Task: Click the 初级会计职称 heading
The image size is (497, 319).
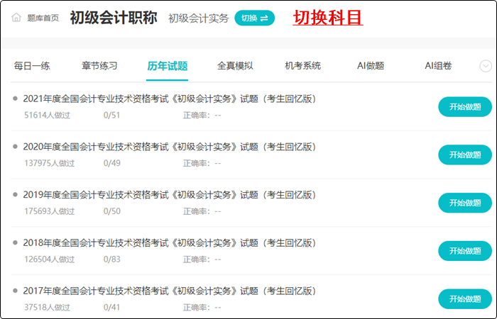Action: pos(114,18)
